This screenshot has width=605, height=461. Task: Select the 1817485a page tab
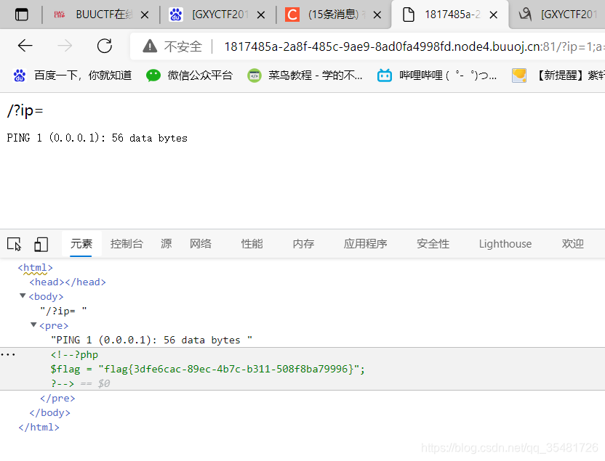click(x=450, y=15)
